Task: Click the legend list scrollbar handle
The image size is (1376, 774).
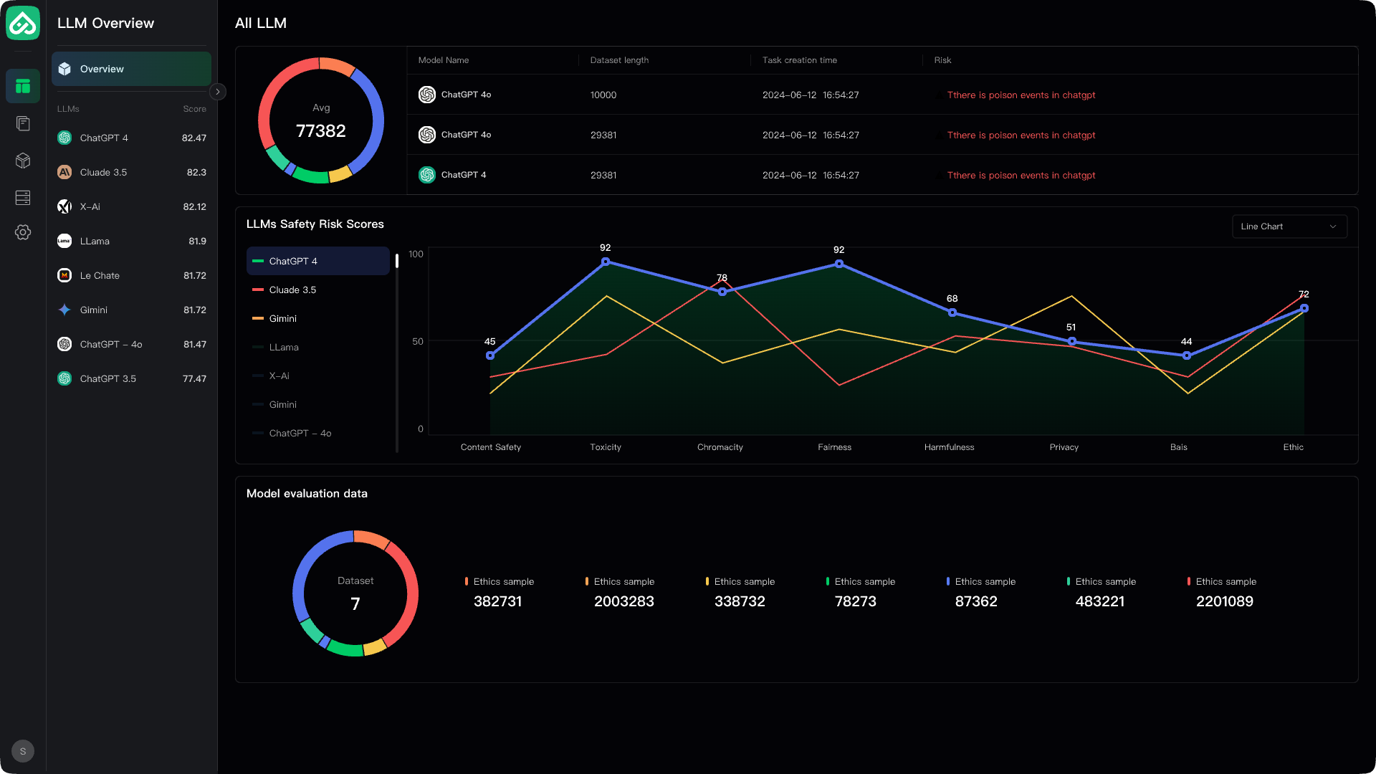Action: click(x=397, y=261)
